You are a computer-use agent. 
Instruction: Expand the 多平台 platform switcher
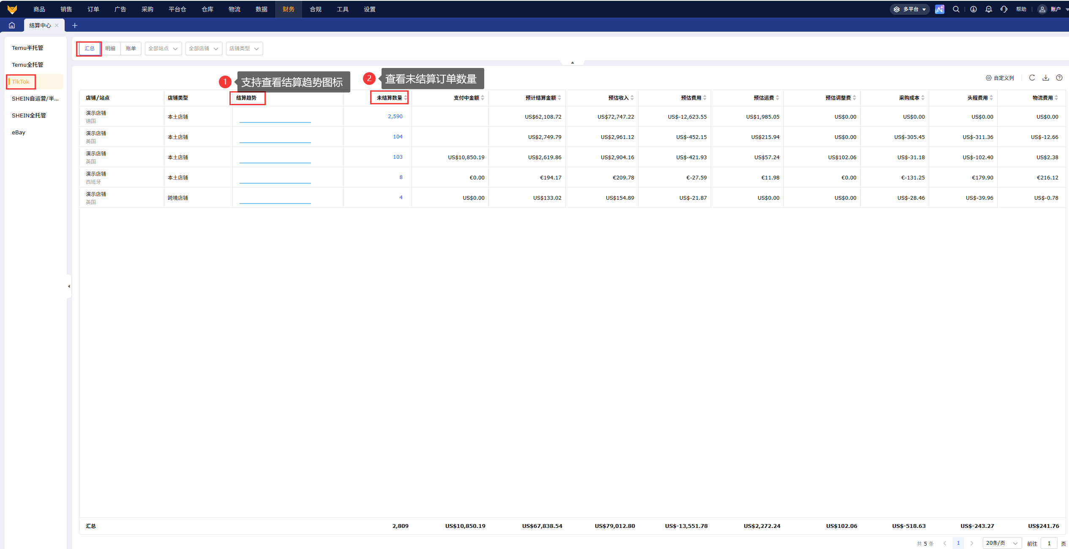[x=910, y=9]
